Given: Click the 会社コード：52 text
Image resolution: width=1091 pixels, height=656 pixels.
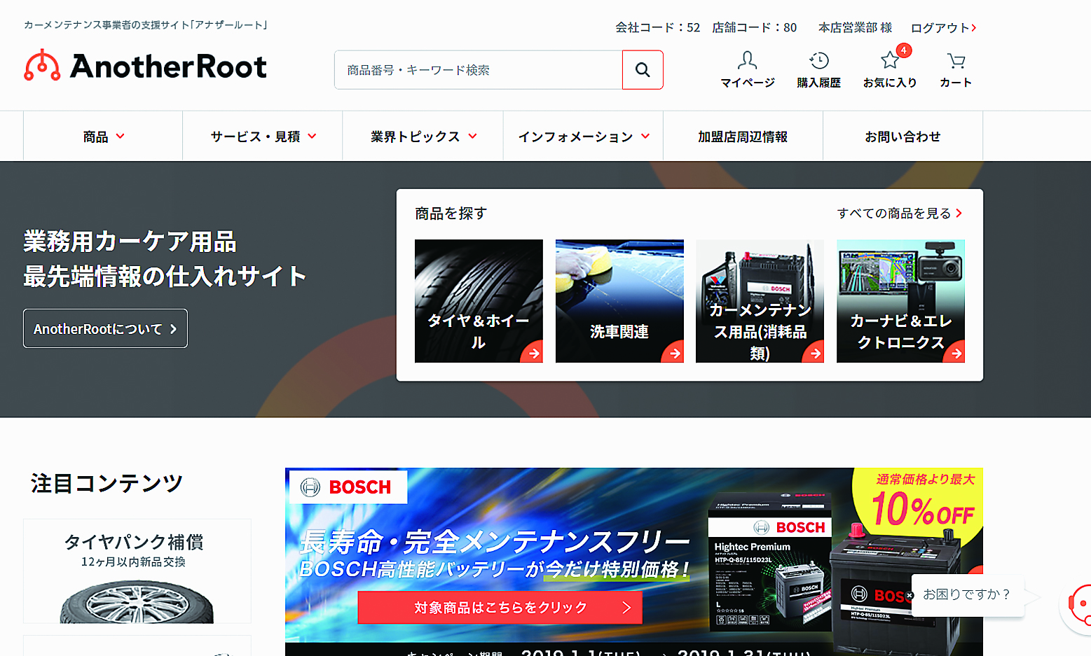Looking at the screenshot, I should 657,28.
